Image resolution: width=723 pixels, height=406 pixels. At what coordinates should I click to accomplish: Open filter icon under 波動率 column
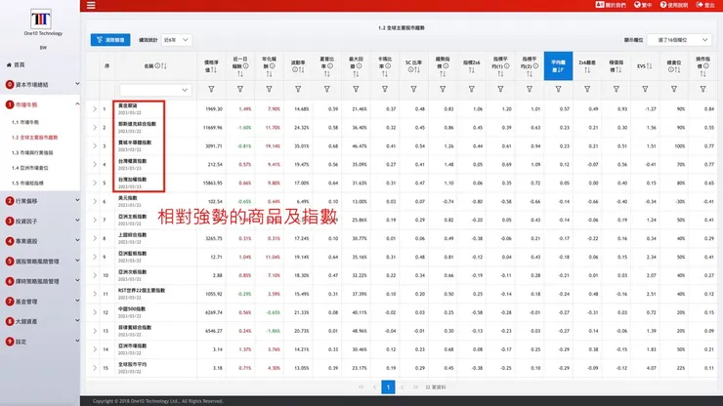[x=298, y=89]
